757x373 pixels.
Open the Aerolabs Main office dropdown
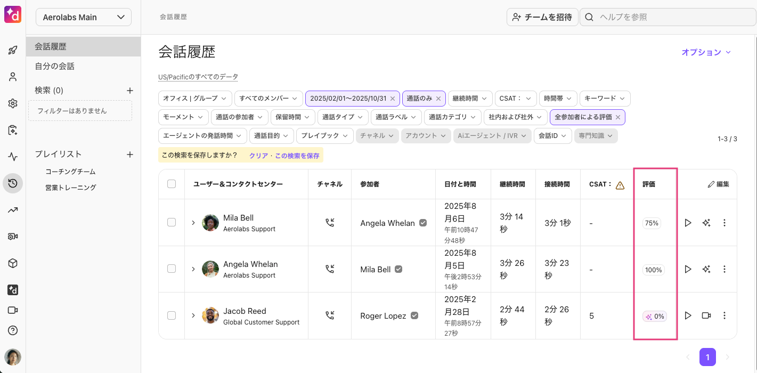[x=84, y=17]
